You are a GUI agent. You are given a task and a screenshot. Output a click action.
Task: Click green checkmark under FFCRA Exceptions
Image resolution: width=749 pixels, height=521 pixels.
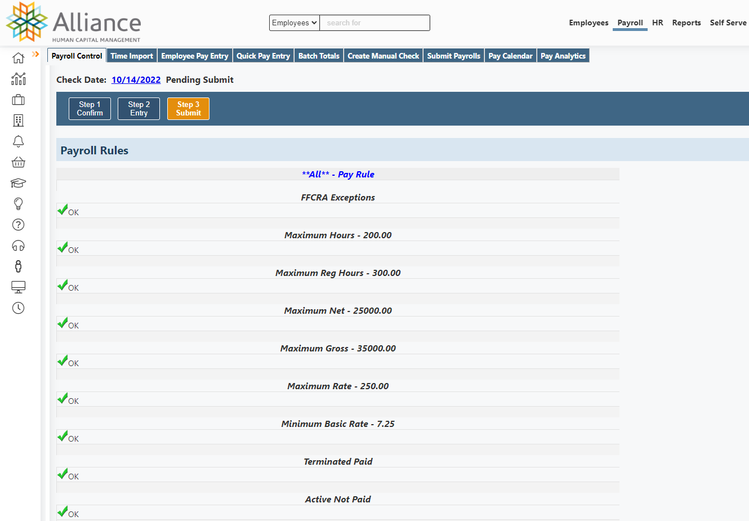pos(63,210)
